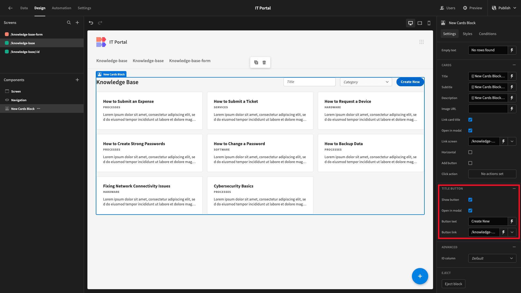
Task: Open New Cards Block more options
Action: pyautogui.click(x=39, y=109)
